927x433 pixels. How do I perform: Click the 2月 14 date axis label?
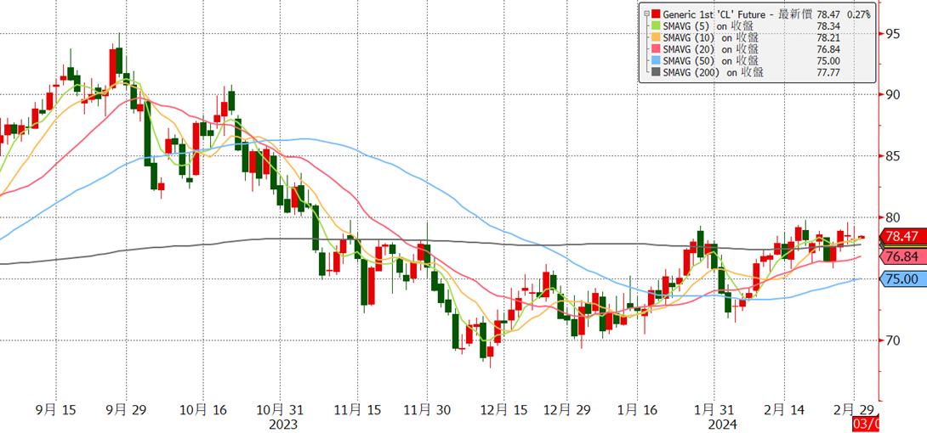click(x=784, y=410)
